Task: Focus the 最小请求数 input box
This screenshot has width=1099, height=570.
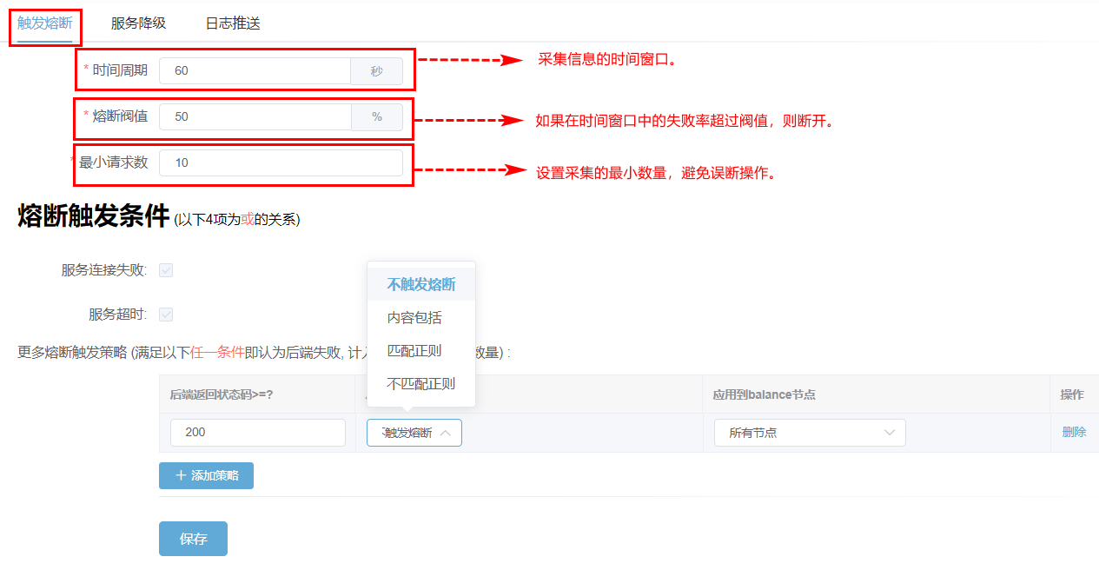Action: (281, 162)
